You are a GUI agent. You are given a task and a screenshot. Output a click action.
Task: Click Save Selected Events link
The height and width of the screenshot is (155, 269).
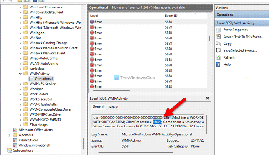tap(240, 51)
